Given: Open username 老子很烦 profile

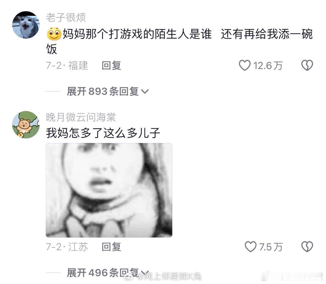Looking at the screenshot, I should point(66,18).
